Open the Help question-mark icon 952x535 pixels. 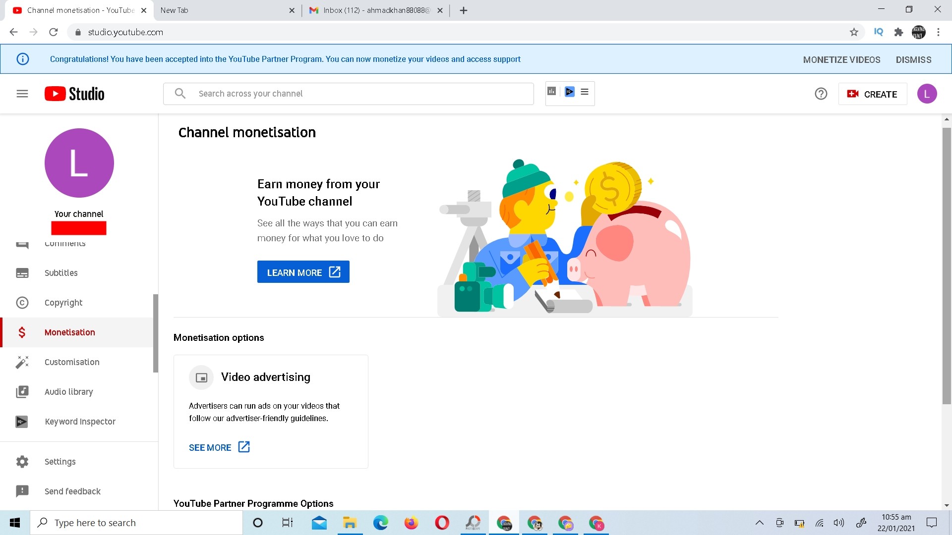(x=821, y=94)
